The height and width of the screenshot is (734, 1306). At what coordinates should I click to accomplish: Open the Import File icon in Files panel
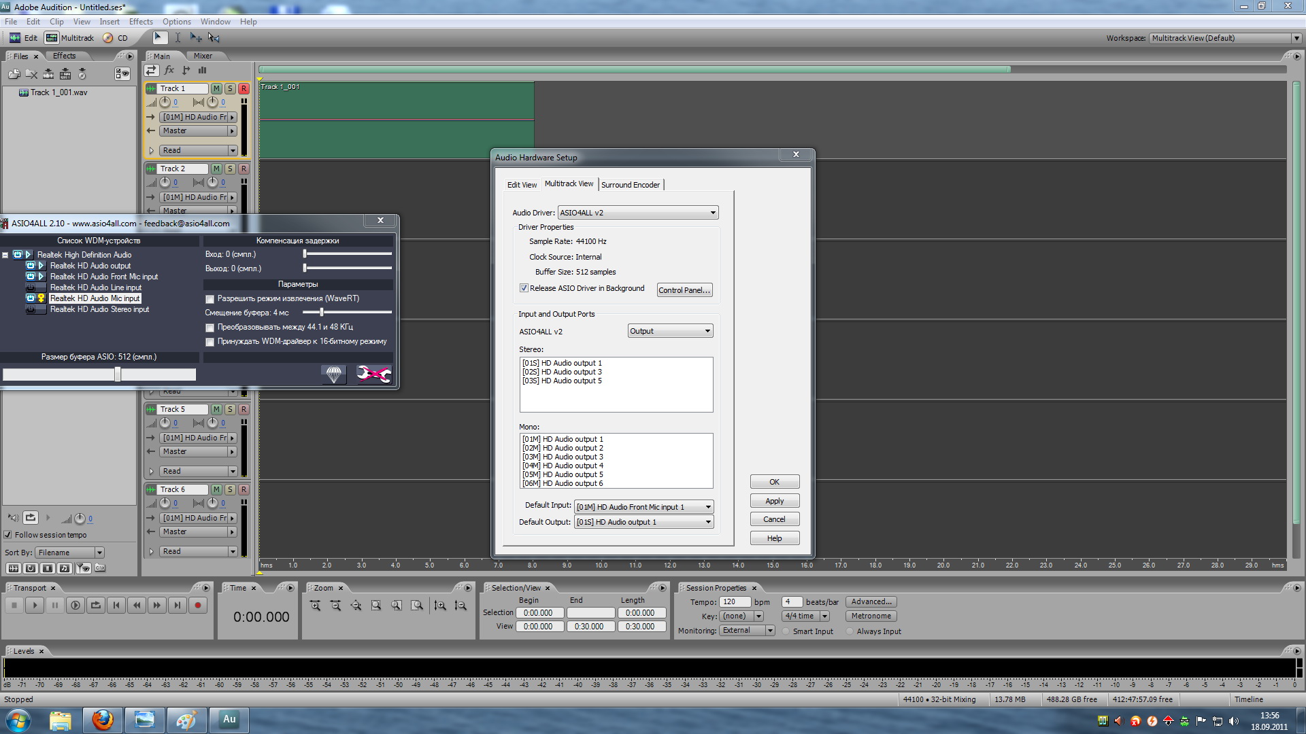tap(14, 74)
